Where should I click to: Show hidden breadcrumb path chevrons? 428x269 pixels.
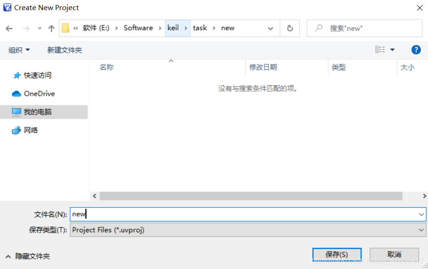tap(76, 28)
